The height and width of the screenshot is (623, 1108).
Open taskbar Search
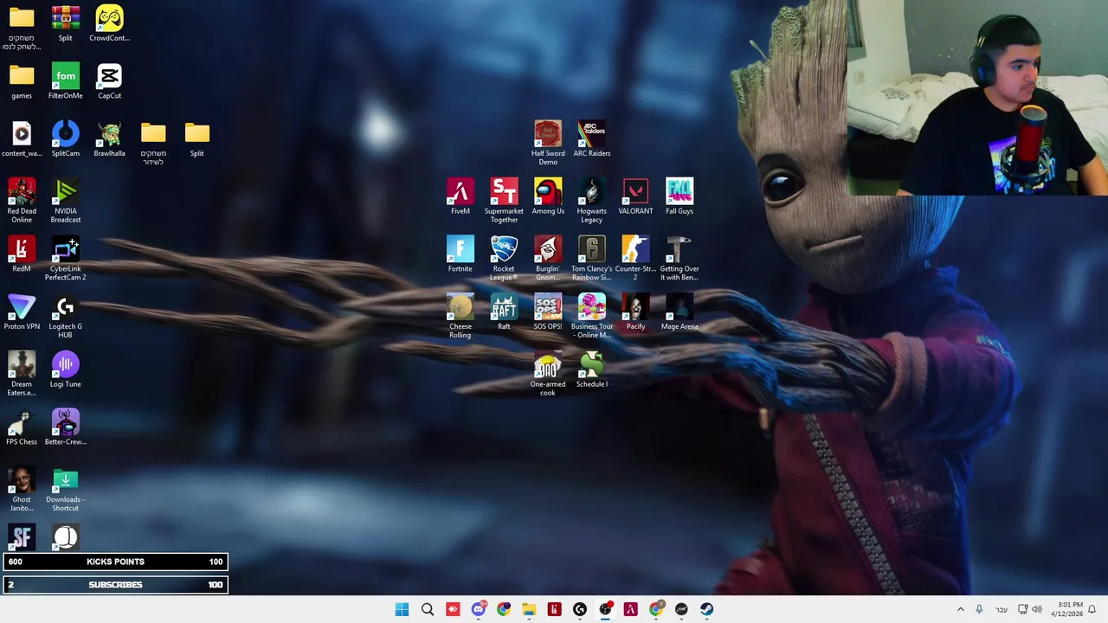point(428,609)
